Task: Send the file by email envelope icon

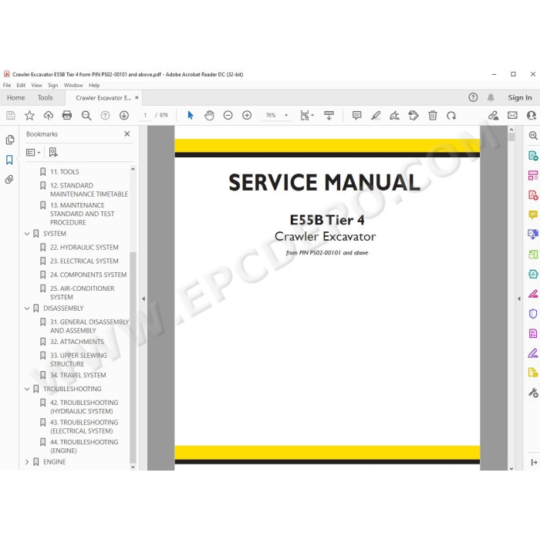Action: 512,116
